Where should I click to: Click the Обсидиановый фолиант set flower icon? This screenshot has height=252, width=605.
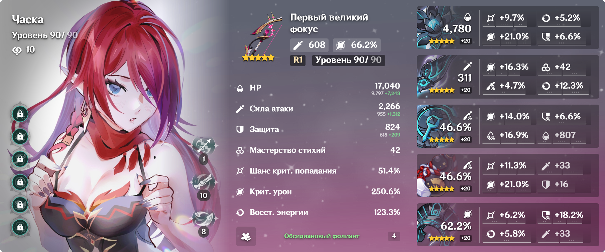tap(246, 236)
